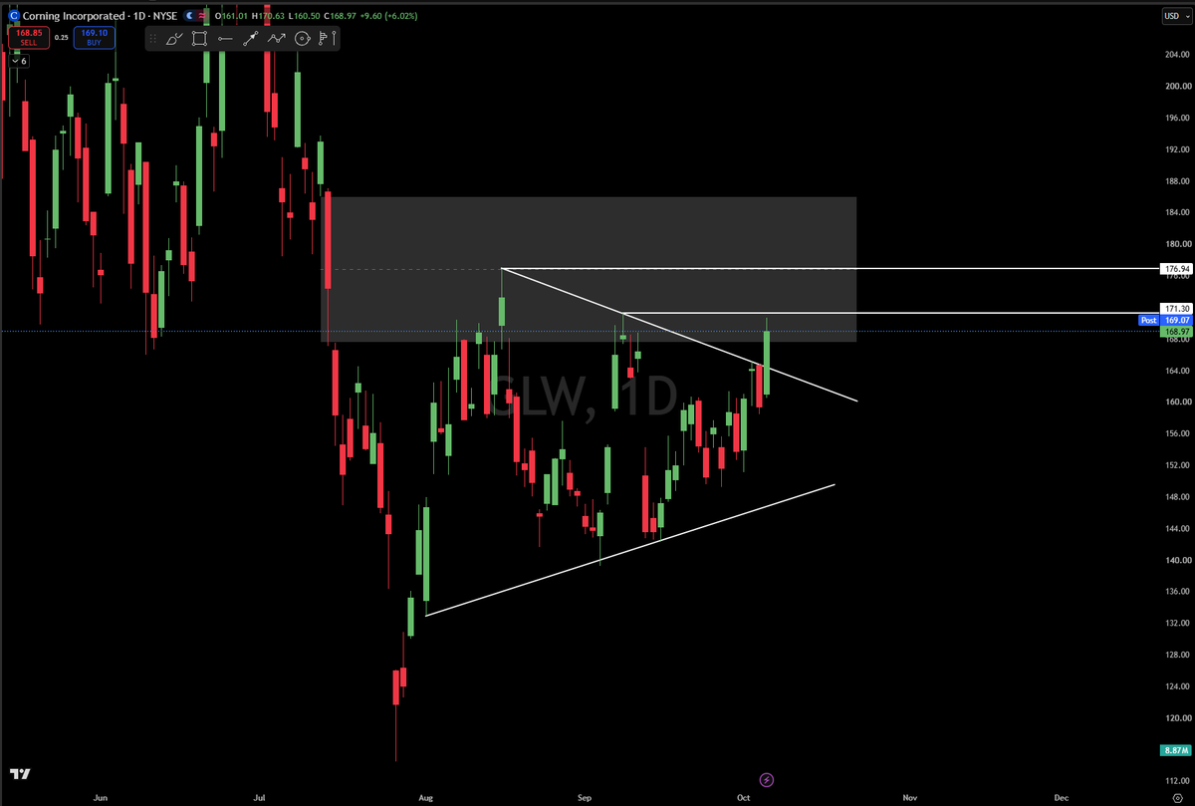The width and height of the screenshot is (1195, 806).
Task: Click the 112.00 price axis label
Action: coord(1176,781)
